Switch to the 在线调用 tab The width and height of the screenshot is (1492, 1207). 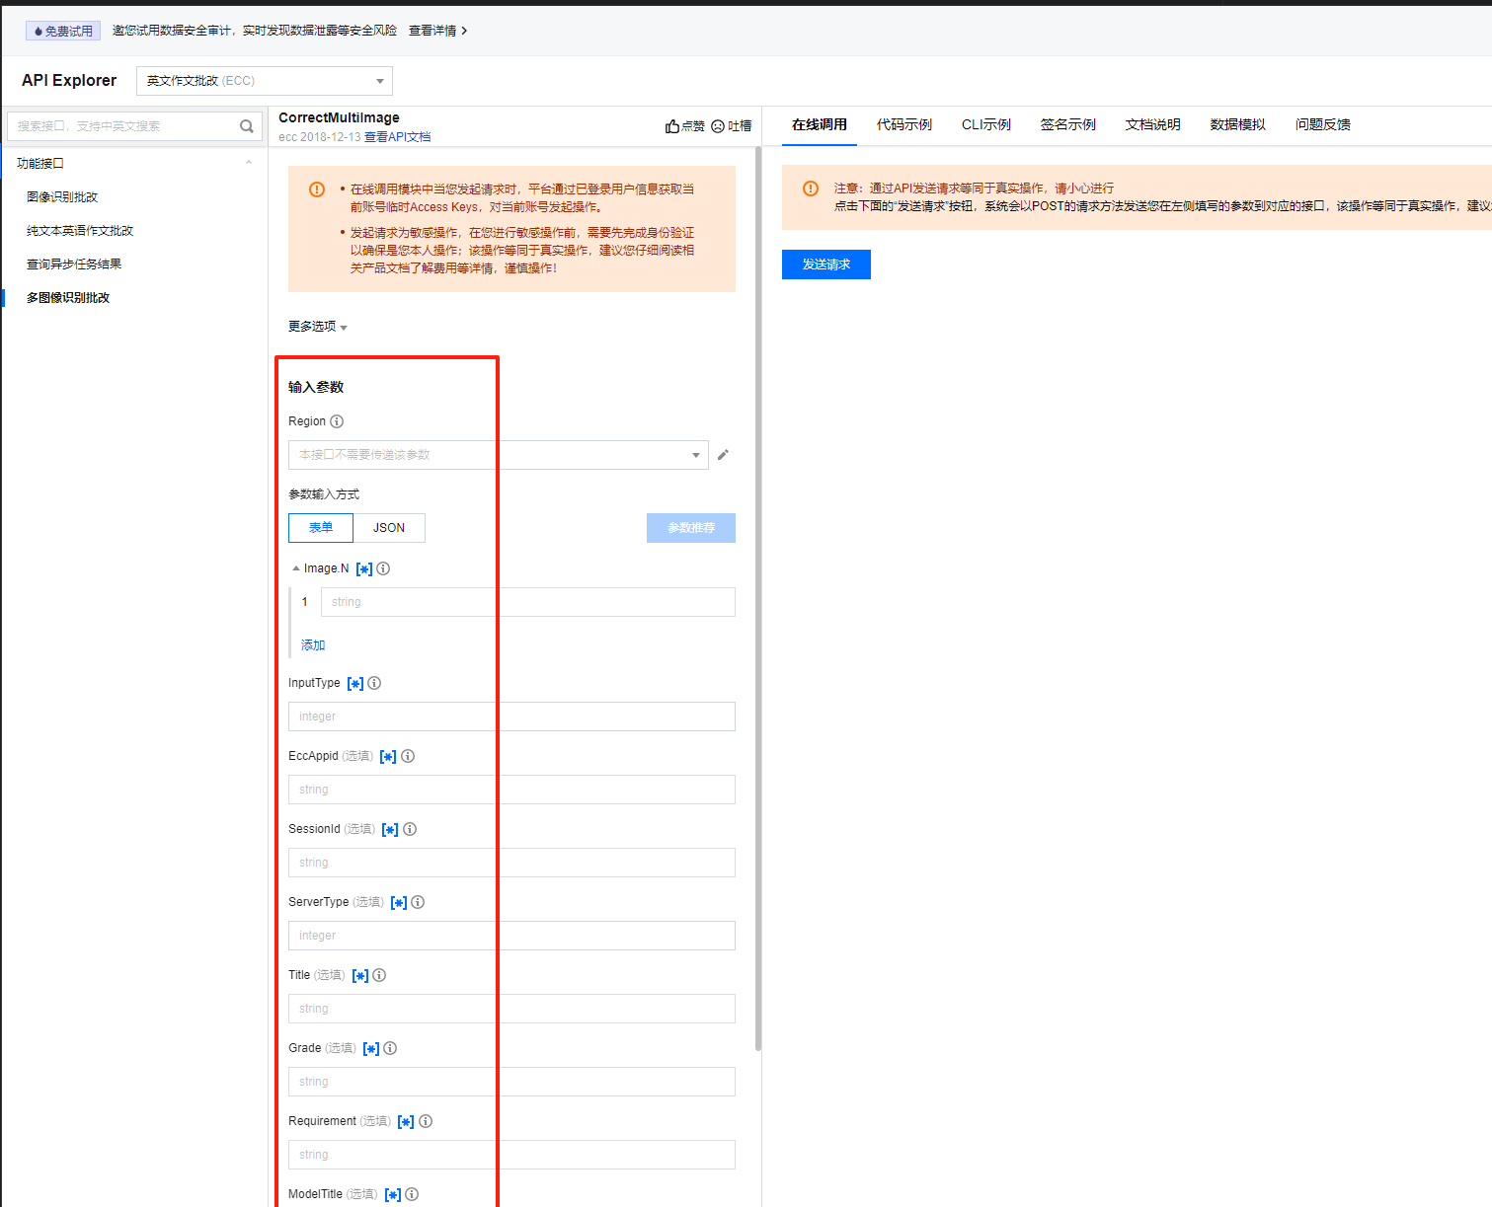point(820,124)
